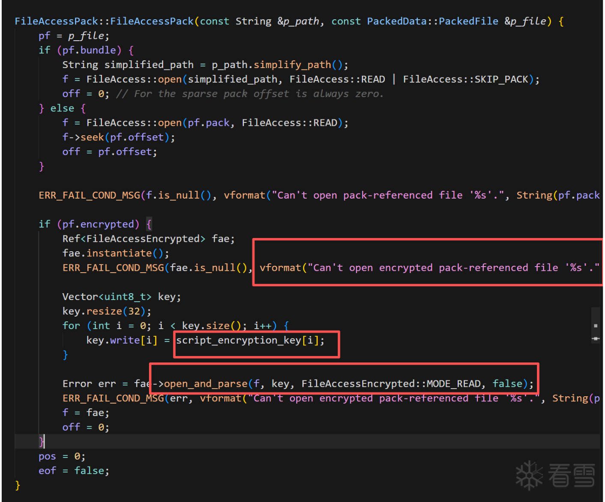Image resolution: width=605 pixels, height=502 pixels.
Task: Click 'open_and_parse' method call
Action: click(206, 384)
